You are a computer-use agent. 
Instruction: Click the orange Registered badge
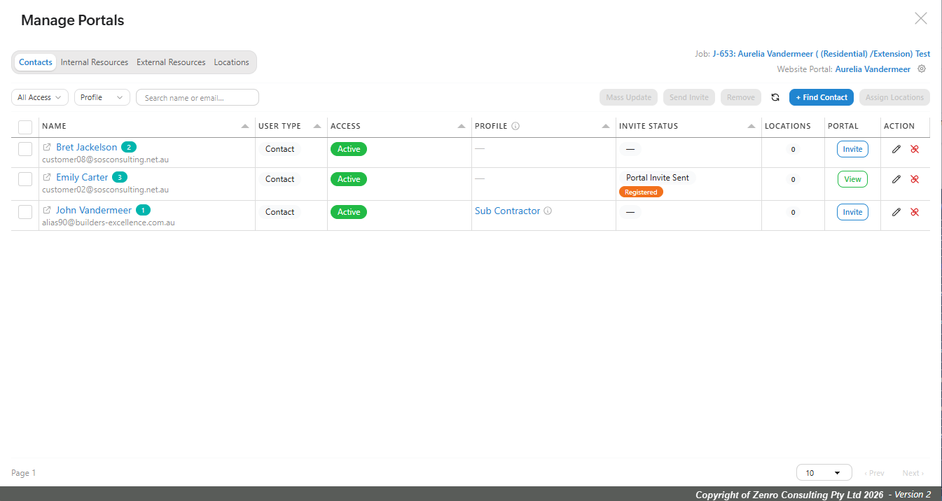tap(641, 192)
